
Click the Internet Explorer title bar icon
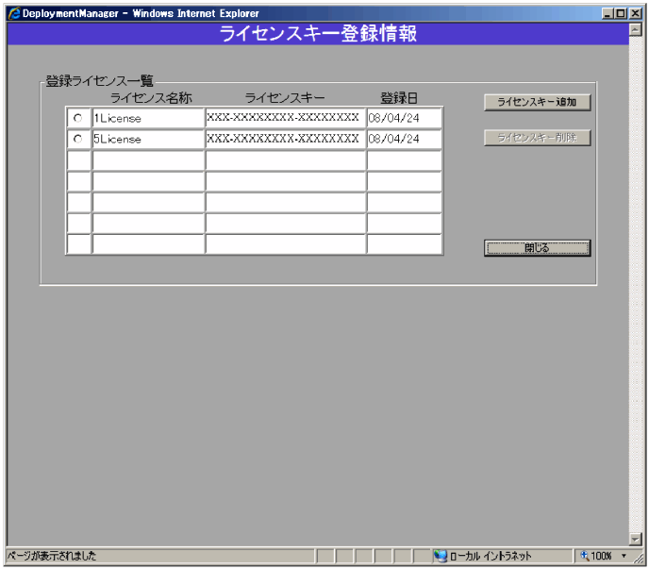click(x=14, y=13)
